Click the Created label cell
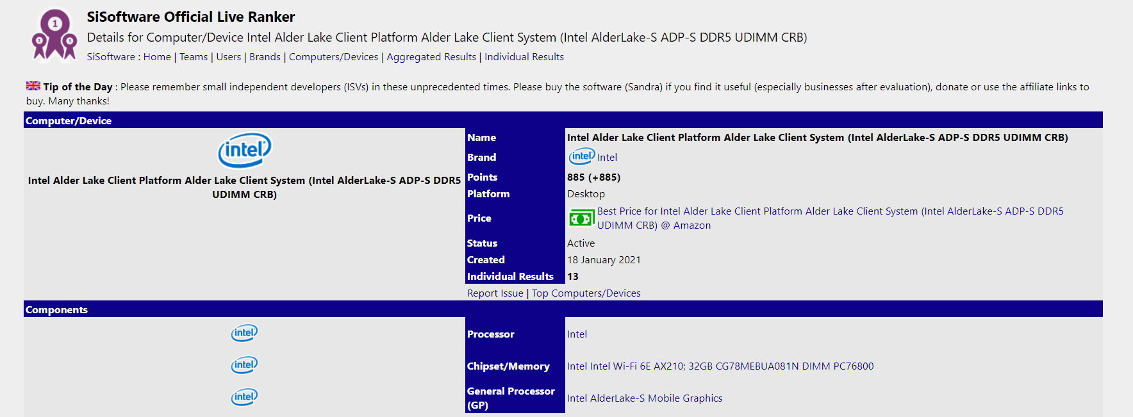 (515, 259)
